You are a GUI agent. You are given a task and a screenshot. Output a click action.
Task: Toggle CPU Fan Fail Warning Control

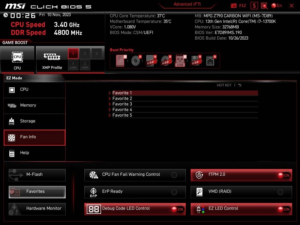point(174,175)
